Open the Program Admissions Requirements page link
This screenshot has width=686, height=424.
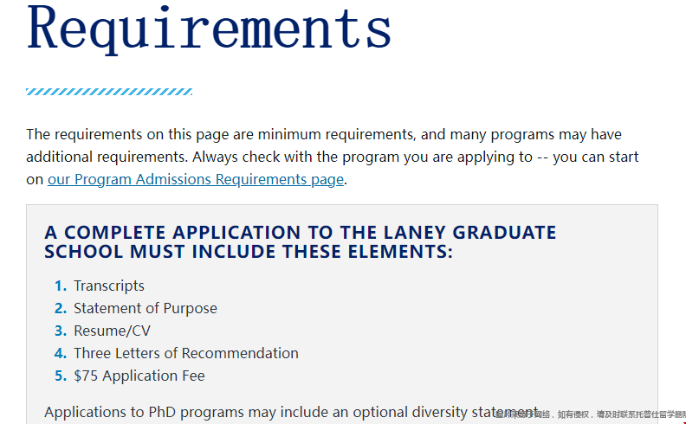196,179
